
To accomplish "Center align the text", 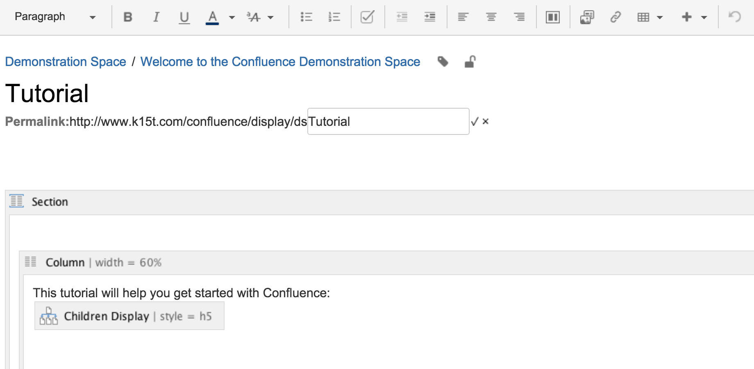I will click(x=491, y=17).
